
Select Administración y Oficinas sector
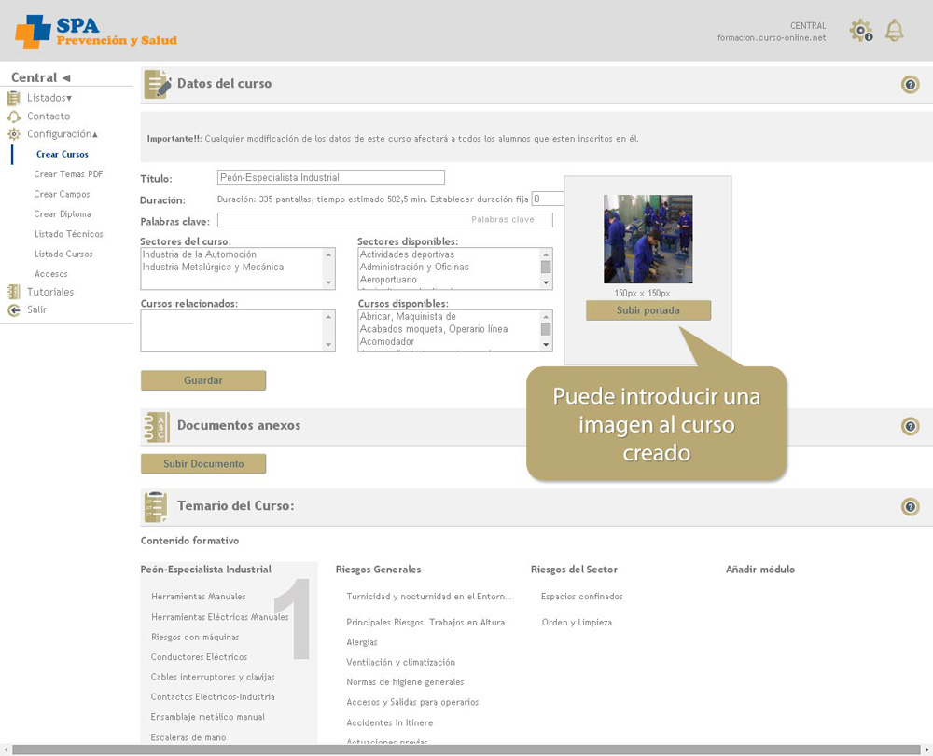tap(414, 267)
